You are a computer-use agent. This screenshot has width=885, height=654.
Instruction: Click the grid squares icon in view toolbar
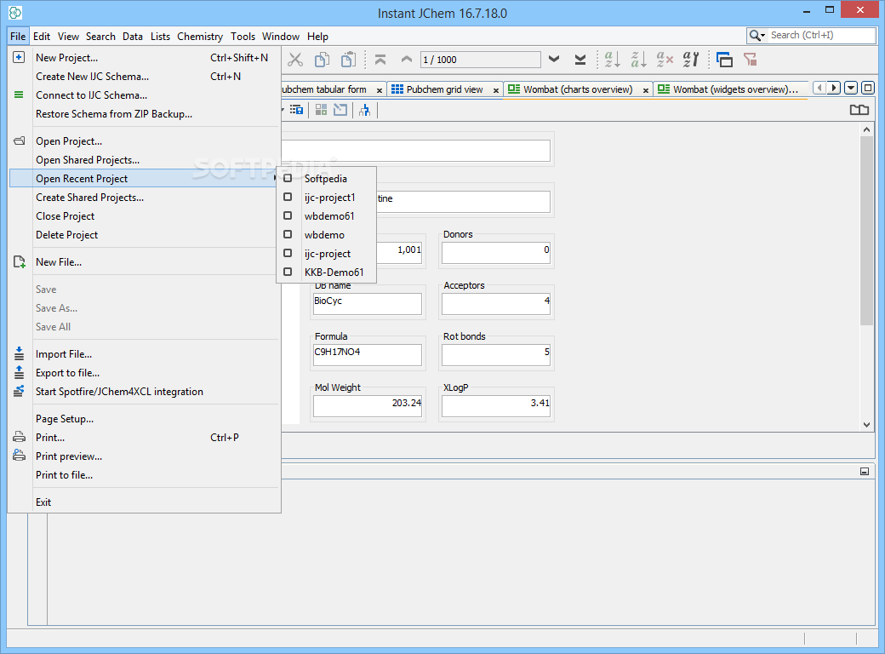pos(321,110)
